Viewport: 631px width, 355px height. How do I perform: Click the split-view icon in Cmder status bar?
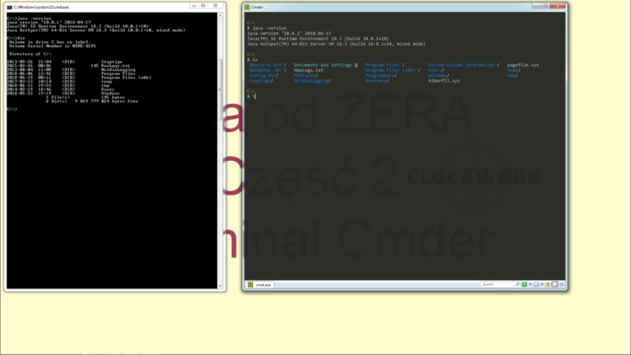click(554, 284)
